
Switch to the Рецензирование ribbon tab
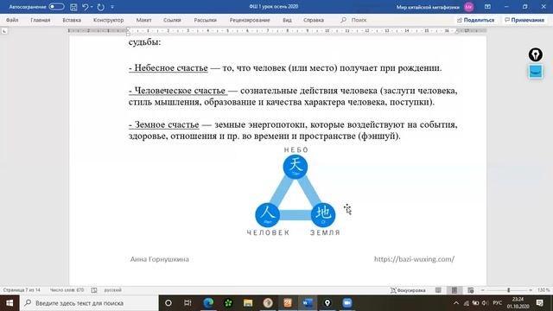(x=250, y=20)
